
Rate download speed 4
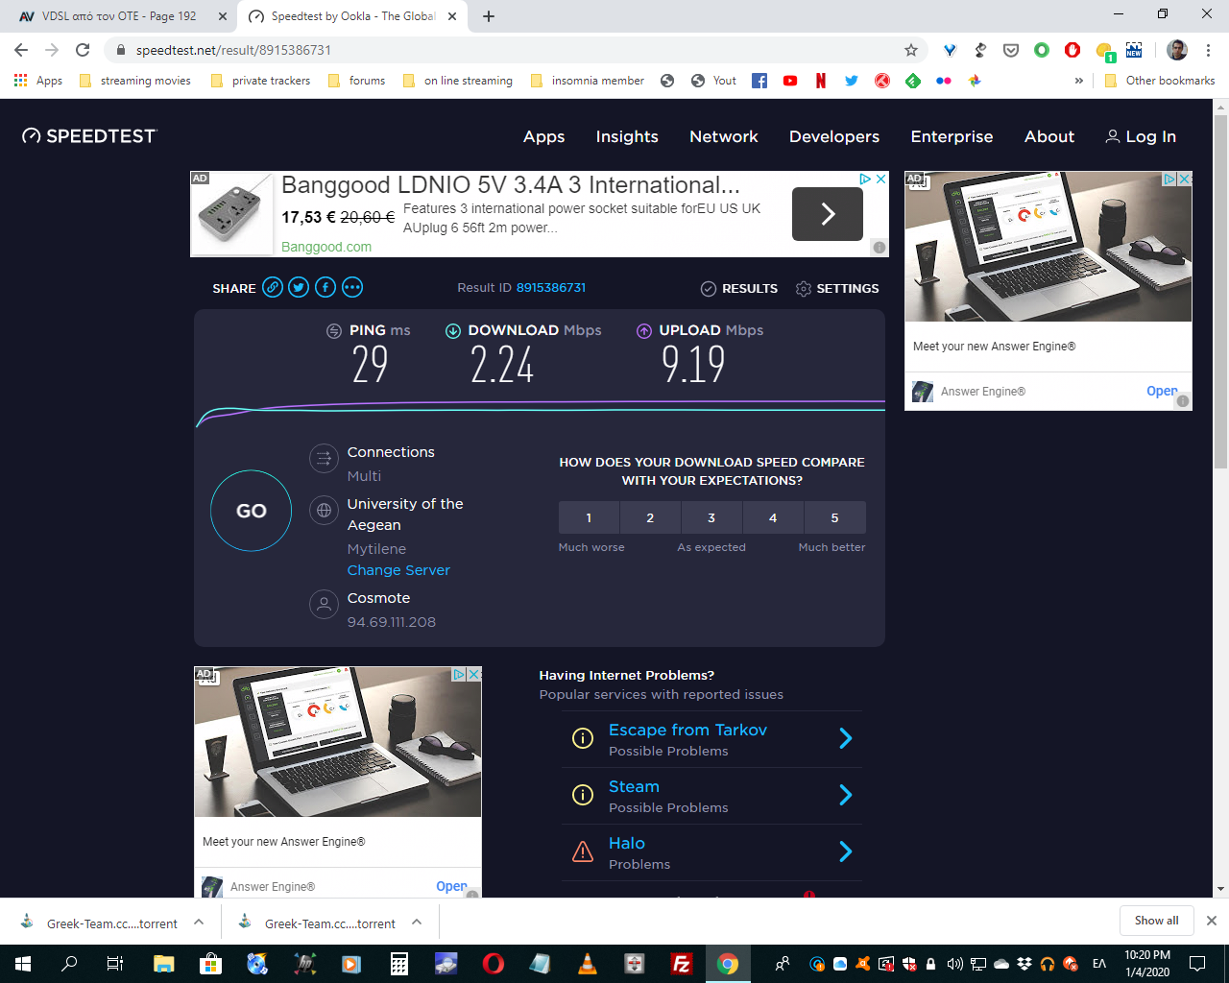[x=773, y=517]
